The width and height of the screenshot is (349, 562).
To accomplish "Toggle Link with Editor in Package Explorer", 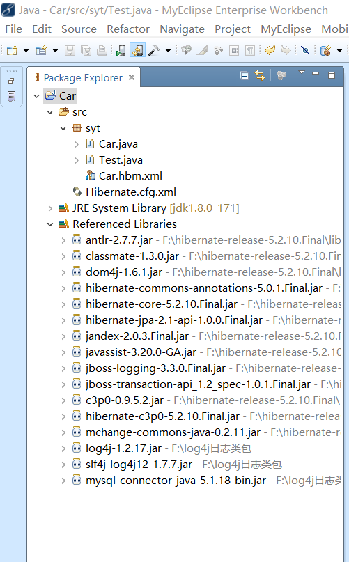I will pos(260,76).
